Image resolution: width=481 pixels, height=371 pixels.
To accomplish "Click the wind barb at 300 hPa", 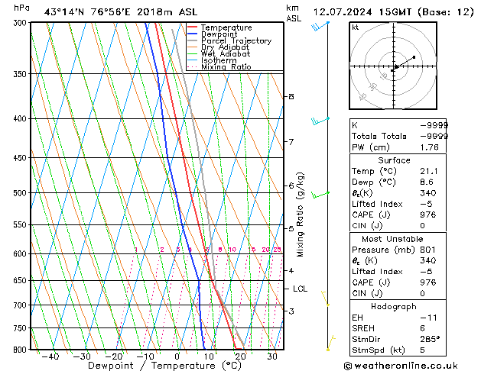I will (320, 26).
